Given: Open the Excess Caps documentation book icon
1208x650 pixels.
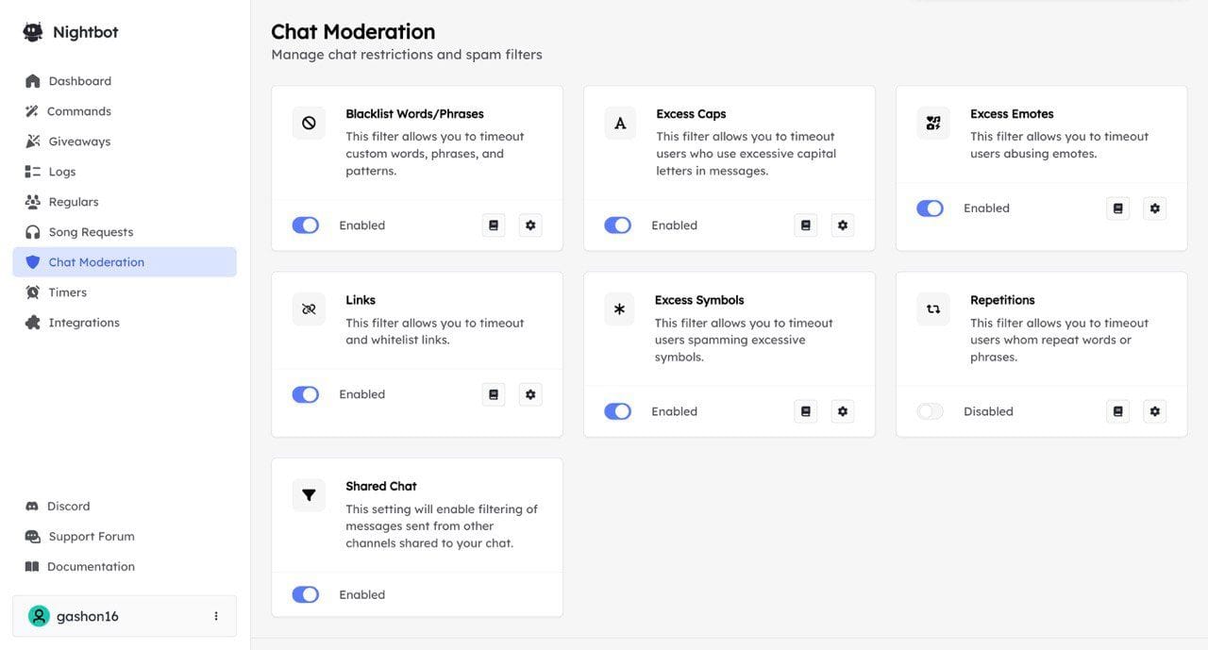Looking at the screenshot, I should point(805,225).
